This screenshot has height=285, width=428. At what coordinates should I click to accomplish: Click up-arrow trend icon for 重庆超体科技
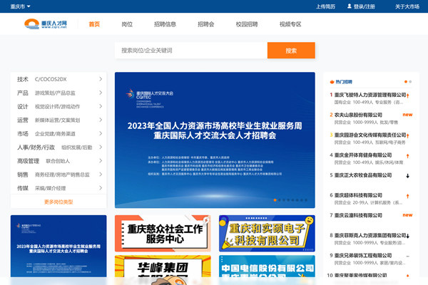[x=407, y=196]
